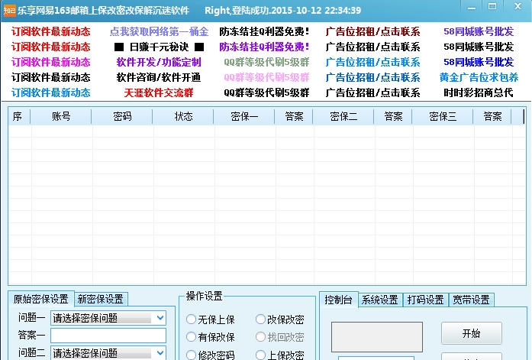532x360 pixels.
Task: Open the 黄金广告位求包养 ad link
Action: pos(479,77)
